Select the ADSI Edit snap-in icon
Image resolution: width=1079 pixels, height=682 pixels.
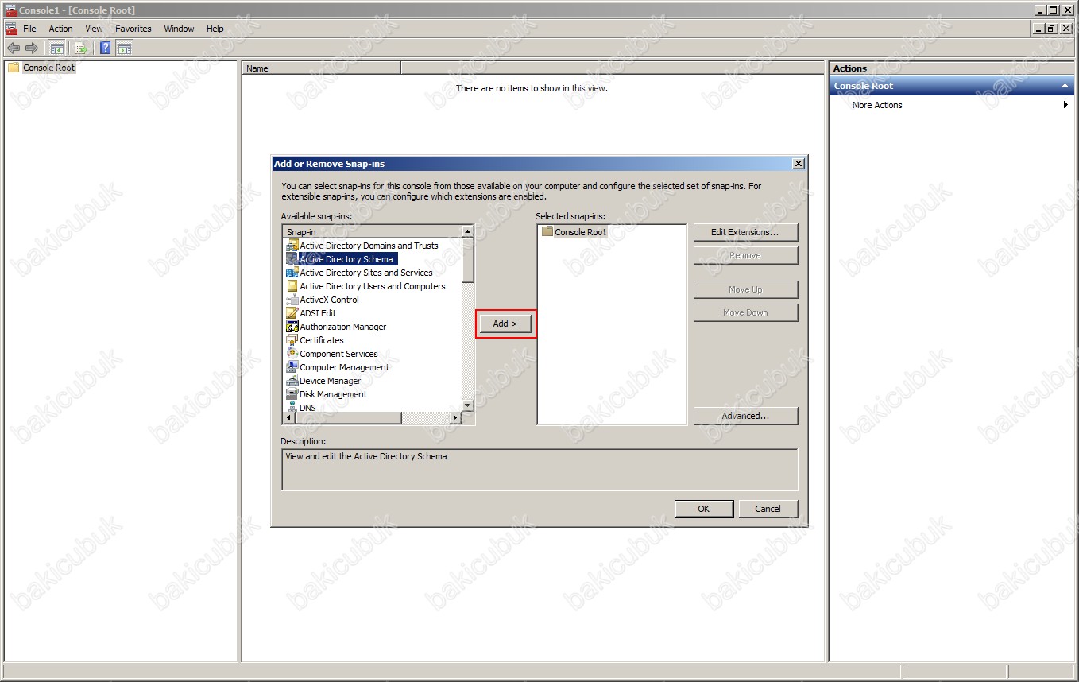tap(292, 313)
